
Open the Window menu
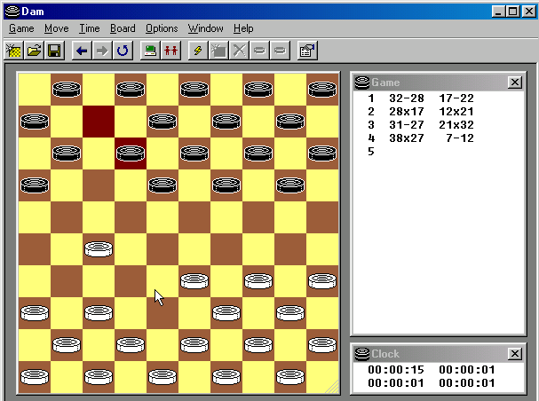[x=205, y=28]
